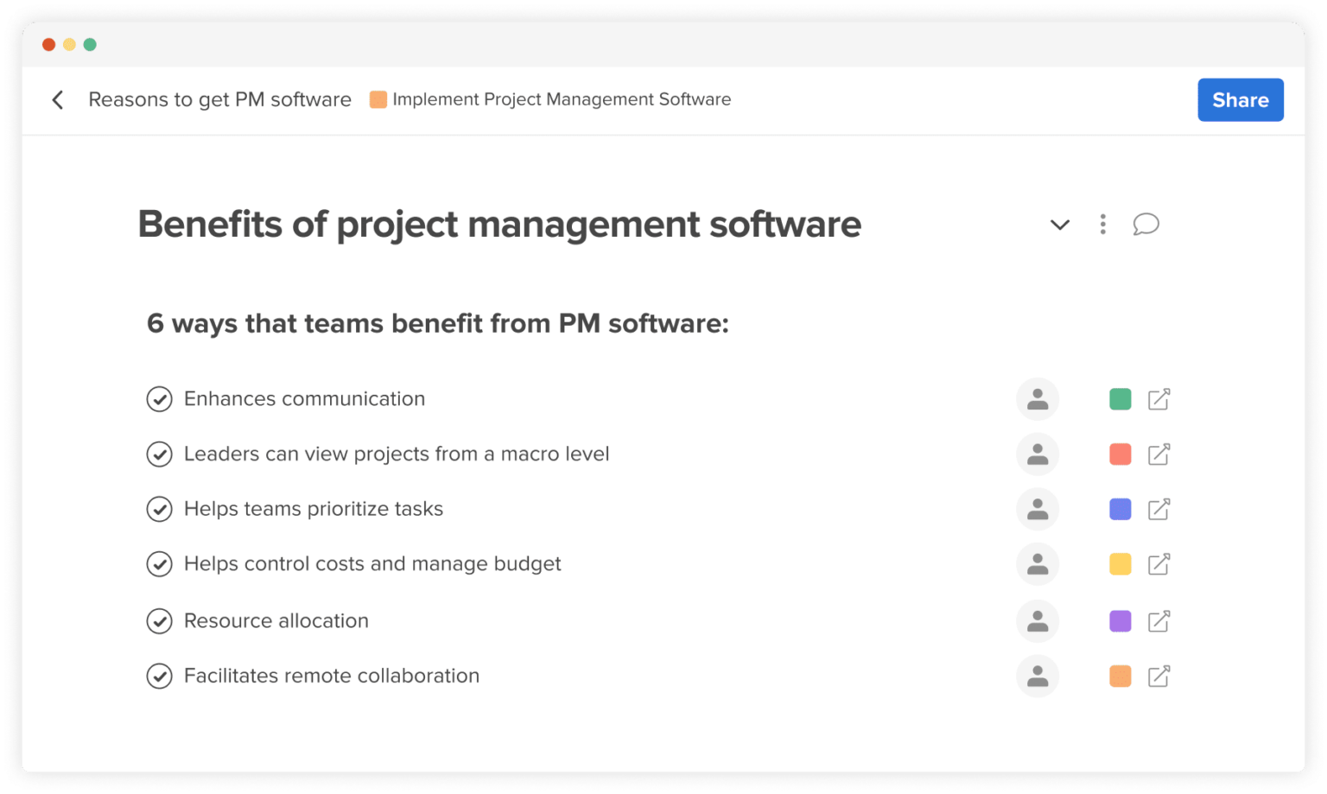Click the 6 ways teams benefit heading
The height and width of the screenshot is (794, 1327).
[438, 324]
